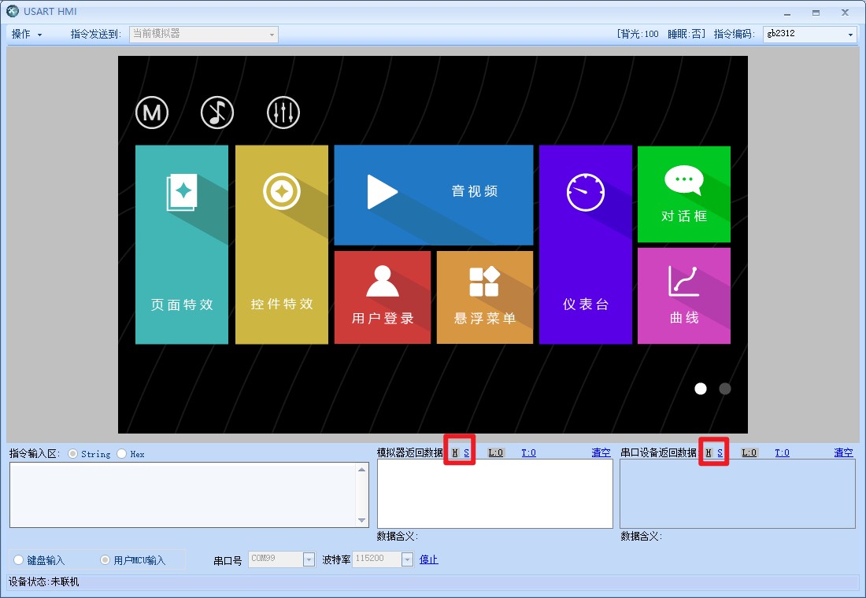Open the 音视频 play tile
Viewport: 866px width, 598px height.
[x=433, y=194]
